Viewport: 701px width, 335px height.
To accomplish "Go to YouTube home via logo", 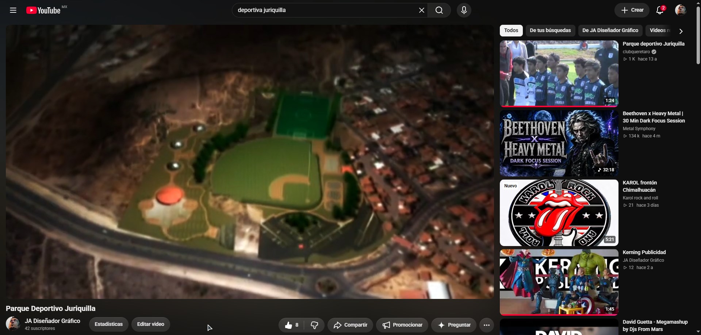I will click(x=43, y=10).
